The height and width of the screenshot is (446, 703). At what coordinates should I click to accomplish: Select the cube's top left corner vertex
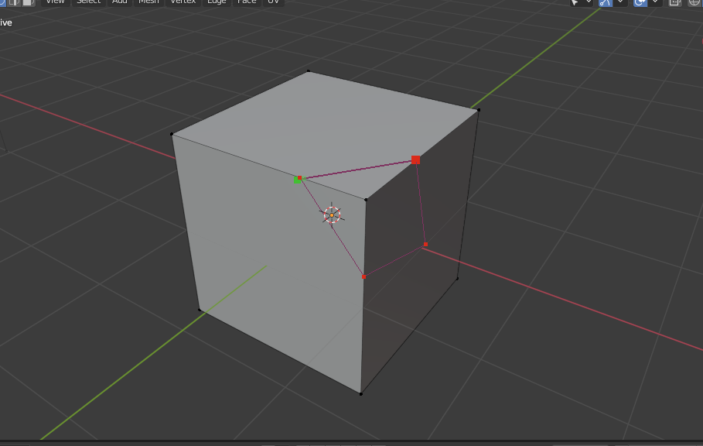(x=172, y=134)
